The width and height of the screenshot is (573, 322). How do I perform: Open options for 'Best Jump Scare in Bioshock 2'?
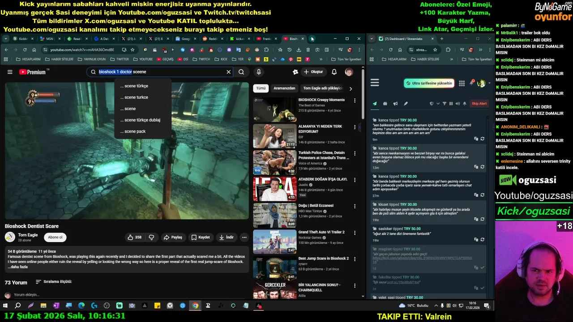click(x=355, y=259)
